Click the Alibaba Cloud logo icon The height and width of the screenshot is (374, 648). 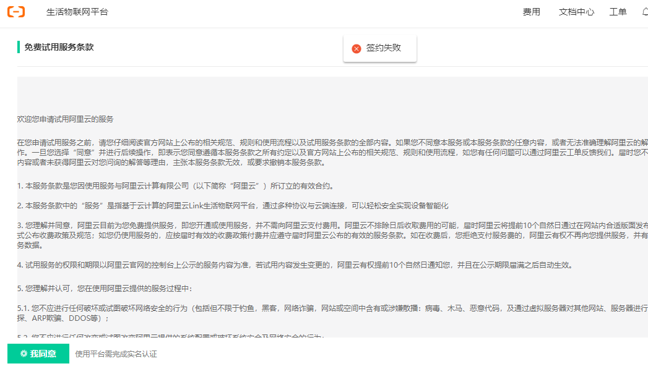tap(16, 12)
